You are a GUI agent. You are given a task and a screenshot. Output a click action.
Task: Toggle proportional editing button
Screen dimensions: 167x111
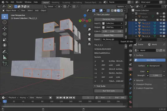coord(74,6)
